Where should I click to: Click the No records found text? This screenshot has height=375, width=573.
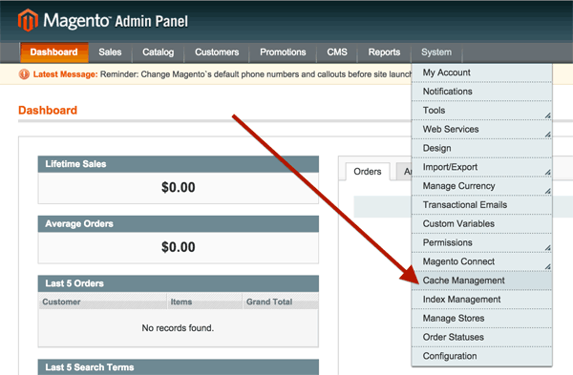pyautogui.click(x=178, y=328)
